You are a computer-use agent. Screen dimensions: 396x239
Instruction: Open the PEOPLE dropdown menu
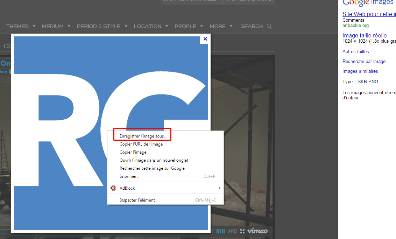point(189,26)
